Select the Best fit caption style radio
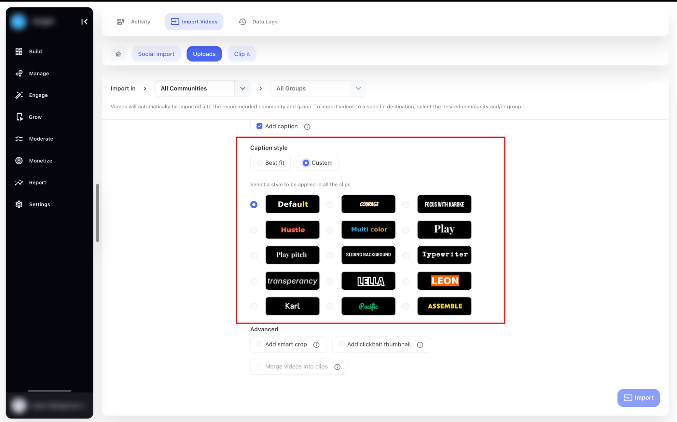The width and height of the screenshot is (677, 422). click(x=260, y=163)
